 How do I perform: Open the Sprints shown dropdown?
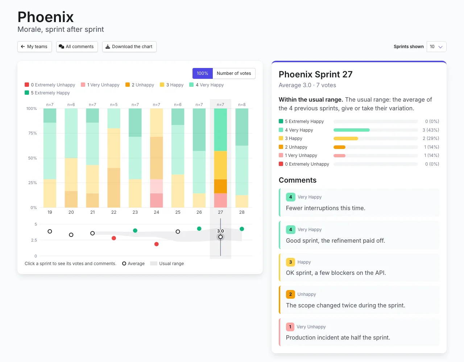click(436, 47)
